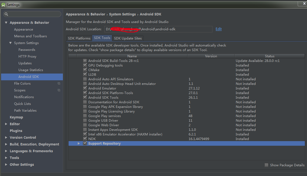Click the Android SDK Location field
The width and height of the screenshot is (307, 176).
158,29
